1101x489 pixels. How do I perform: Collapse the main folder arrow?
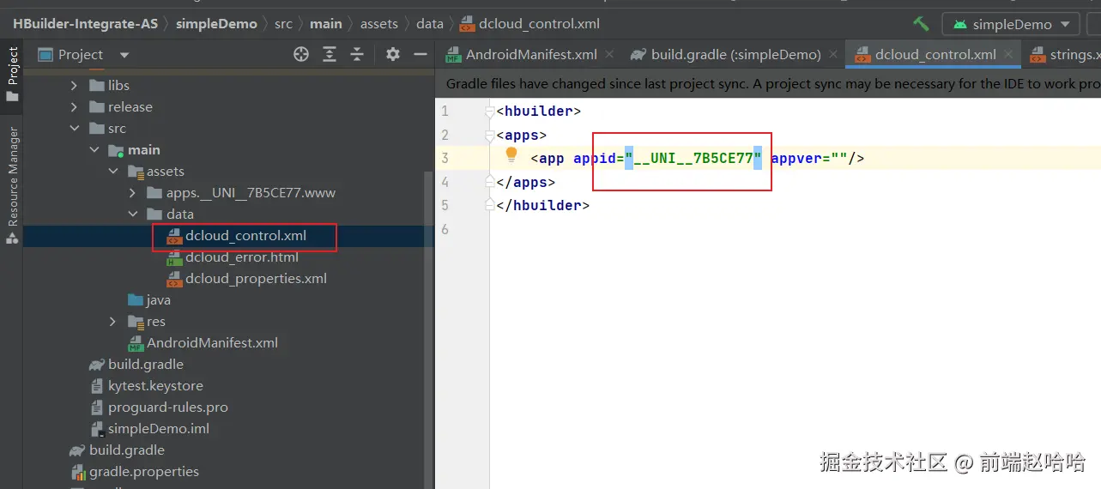click(94, 150)
